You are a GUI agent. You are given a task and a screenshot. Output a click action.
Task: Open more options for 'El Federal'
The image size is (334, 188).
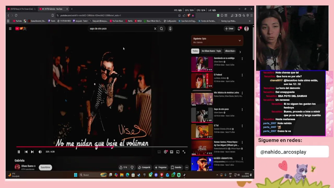tap(242, 75)
